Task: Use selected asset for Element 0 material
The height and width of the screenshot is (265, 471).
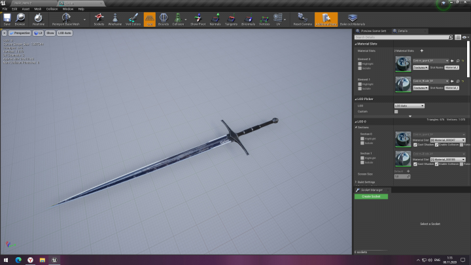Action: 452,61
